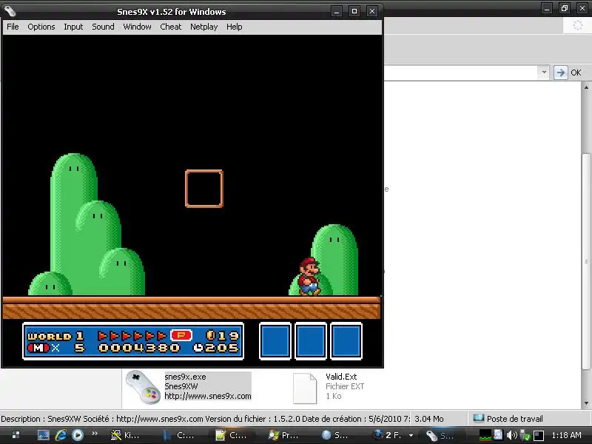This screenshot has width=592, height=444.
Task: Open the File menu in Snes9X
Action: click(x=13, y=27)
